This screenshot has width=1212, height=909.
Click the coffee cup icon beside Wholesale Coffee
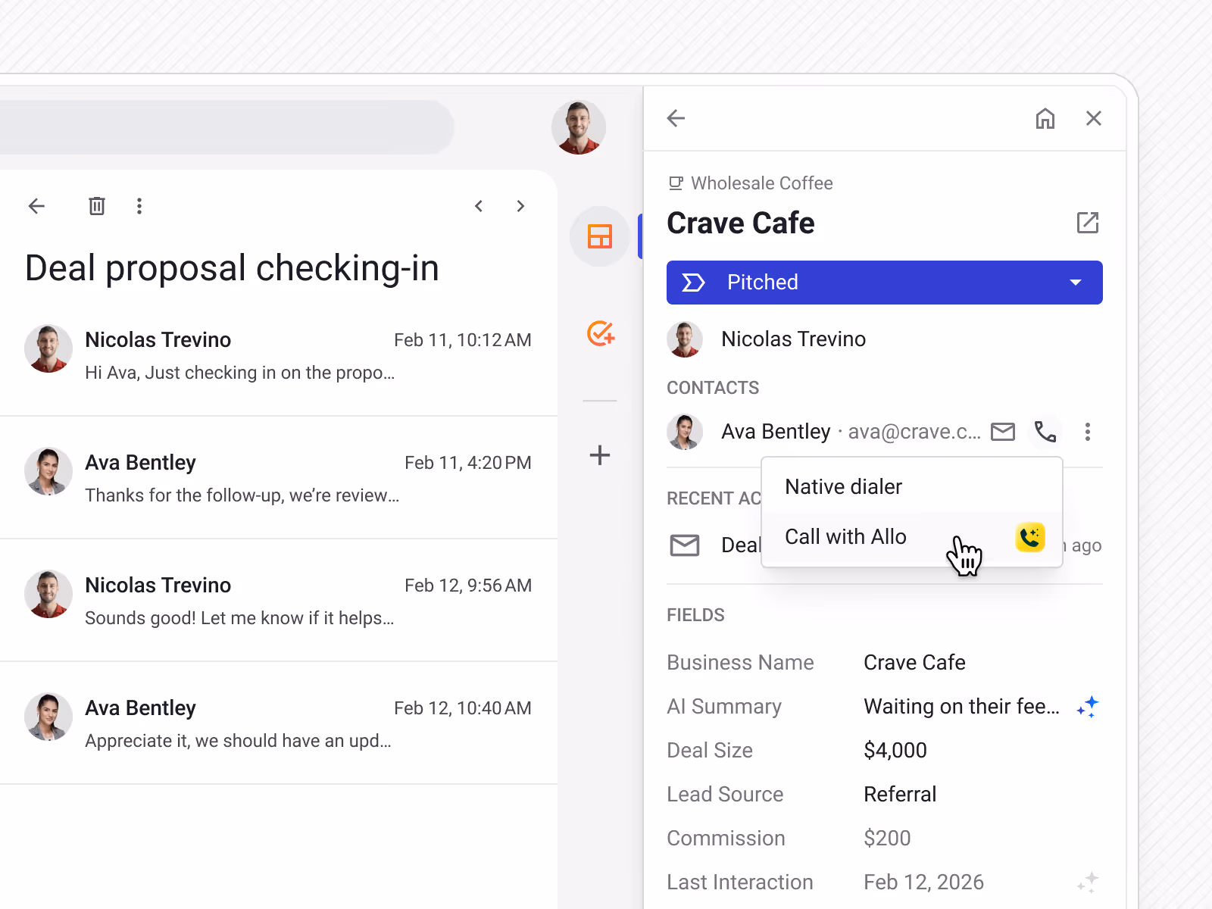click(676, 183)
